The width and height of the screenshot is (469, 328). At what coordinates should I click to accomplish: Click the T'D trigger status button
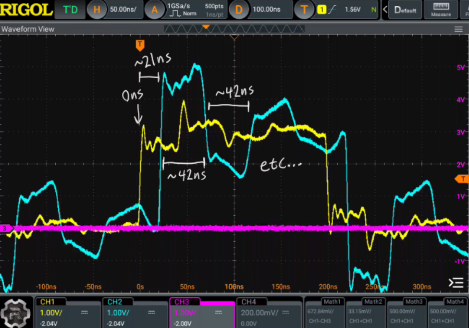pos(70,10)
